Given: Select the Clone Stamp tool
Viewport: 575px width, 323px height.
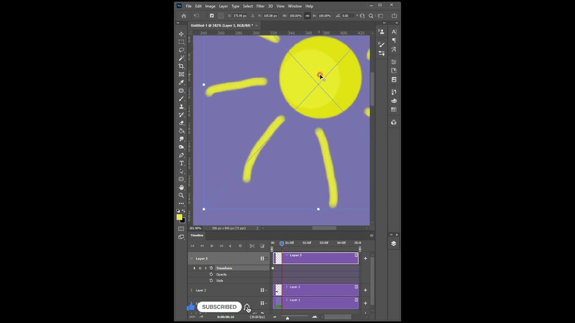Looking at the screenshot, I should click(181, 107).
